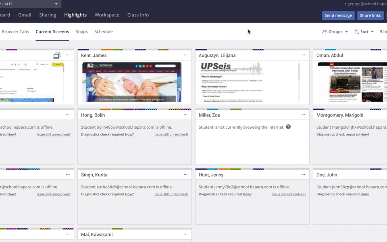The height and width of the screenshot is (242, 387).
Task: Open options menu on Kent, James card
Action: click(185, 55)
